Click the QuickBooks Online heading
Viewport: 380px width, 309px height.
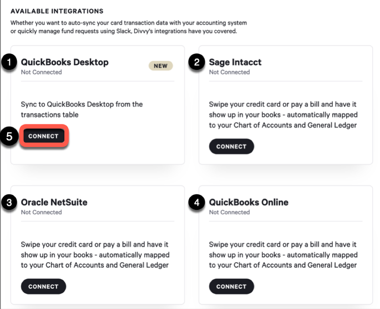pyautogui.click(x=249, y=202)
